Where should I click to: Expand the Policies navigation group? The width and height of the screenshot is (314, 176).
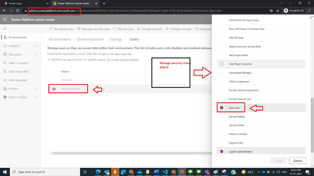pos(37,89)
